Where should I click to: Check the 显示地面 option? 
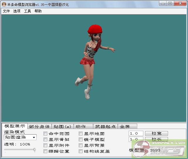81,134
